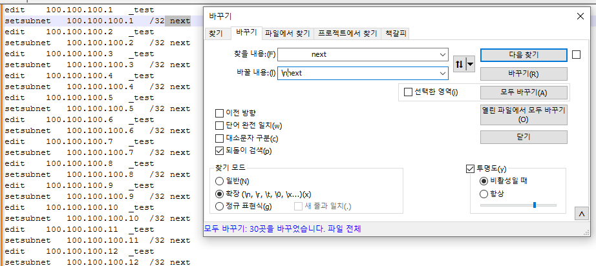Image resolution: width=596 pixels, height=266 pixels.
Task: Swap find and replace fields button
Action: (x=460, y=64)
